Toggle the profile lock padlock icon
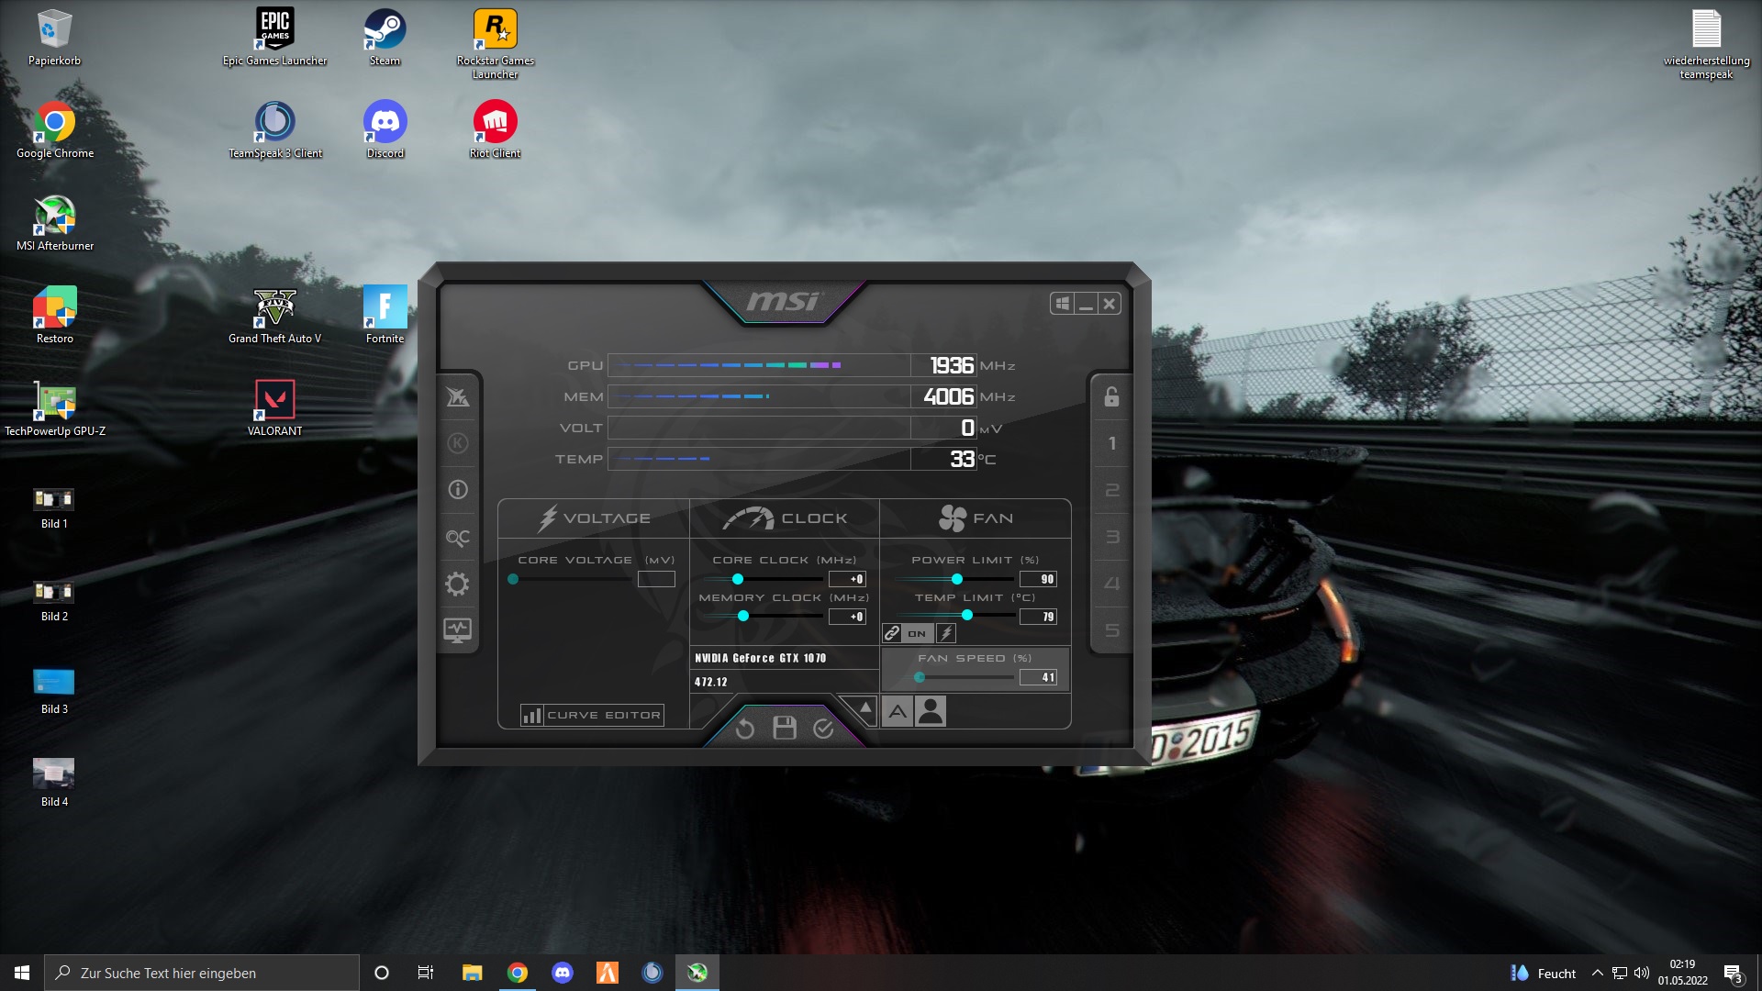The width and height of the screenshot is (1762, 991). point(1111,396)
